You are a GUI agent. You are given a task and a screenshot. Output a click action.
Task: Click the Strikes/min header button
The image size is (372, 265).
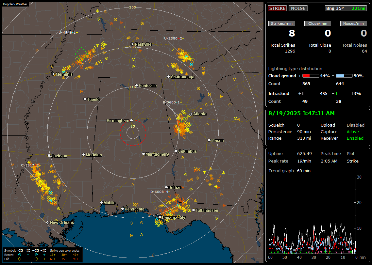281,23
